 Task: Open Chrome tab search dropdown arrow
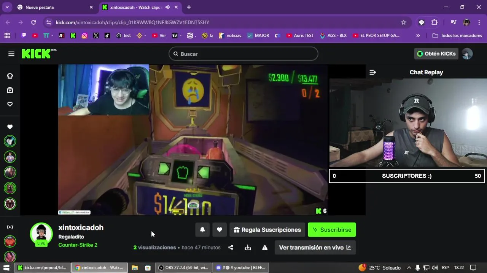[x=7, y=7]
